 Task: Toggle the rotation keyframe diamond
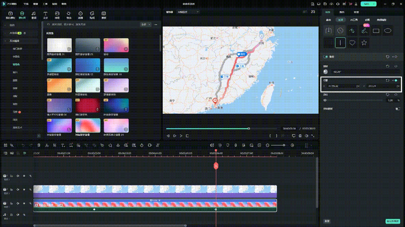396,67
